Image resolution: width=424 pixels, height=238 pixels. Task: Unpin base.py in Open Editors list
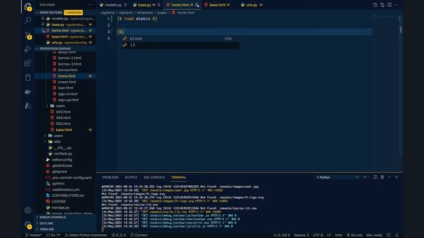(42, 24)
